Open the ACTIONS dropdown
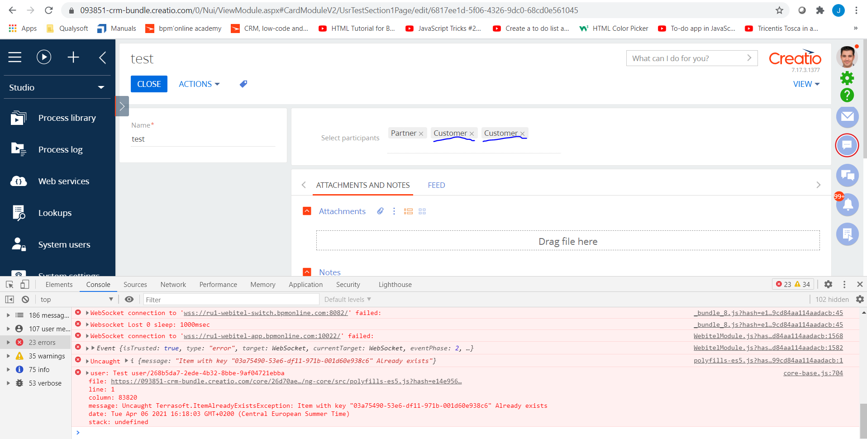 [x=199, y=84]
